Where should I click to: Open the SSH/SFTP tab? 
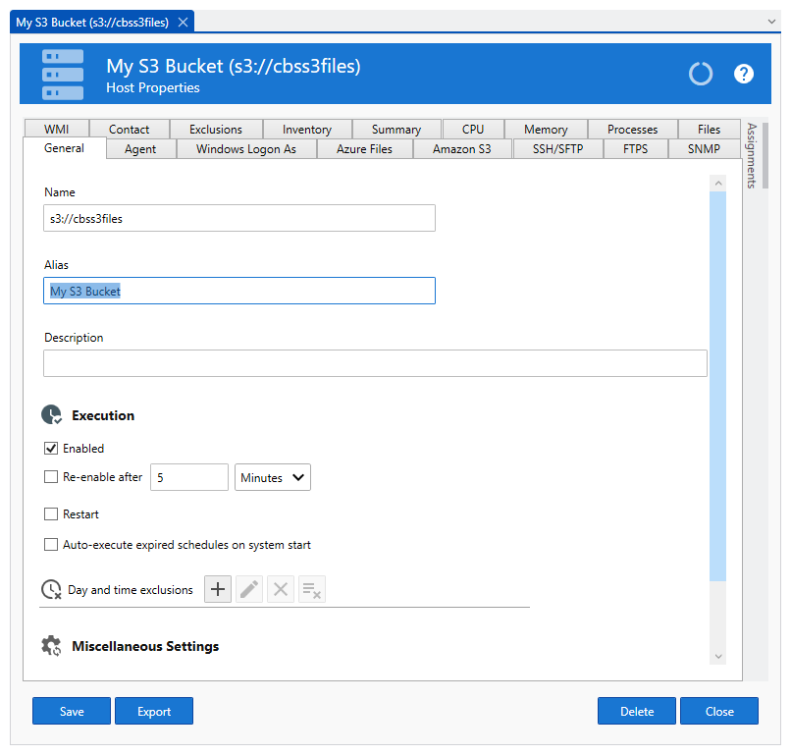(556, 149)
